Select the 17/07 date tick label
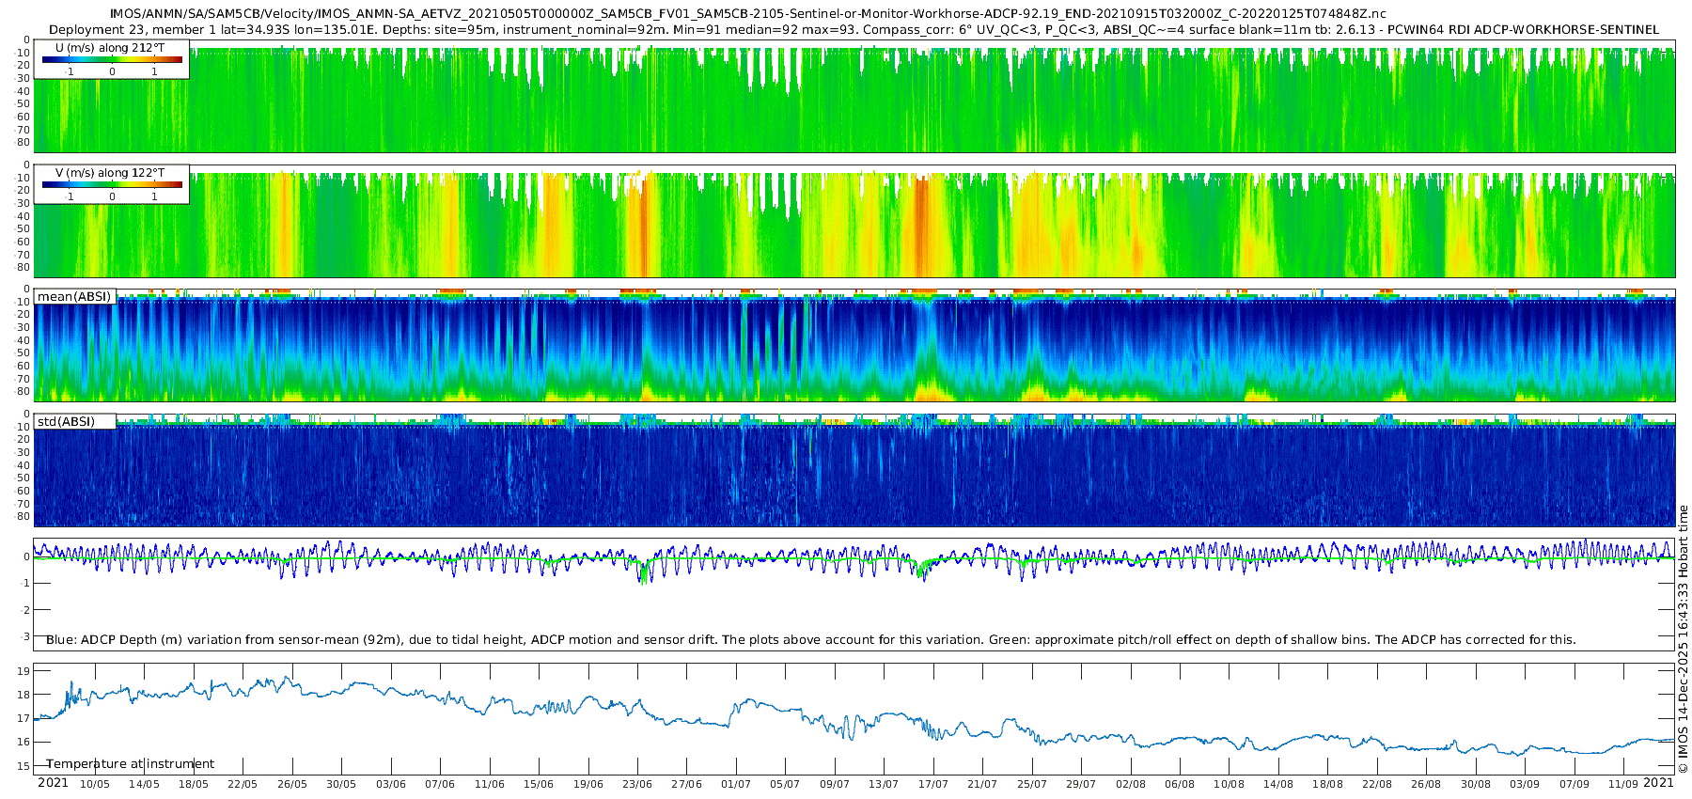The image size is (1692, 799). click(932, 784)
